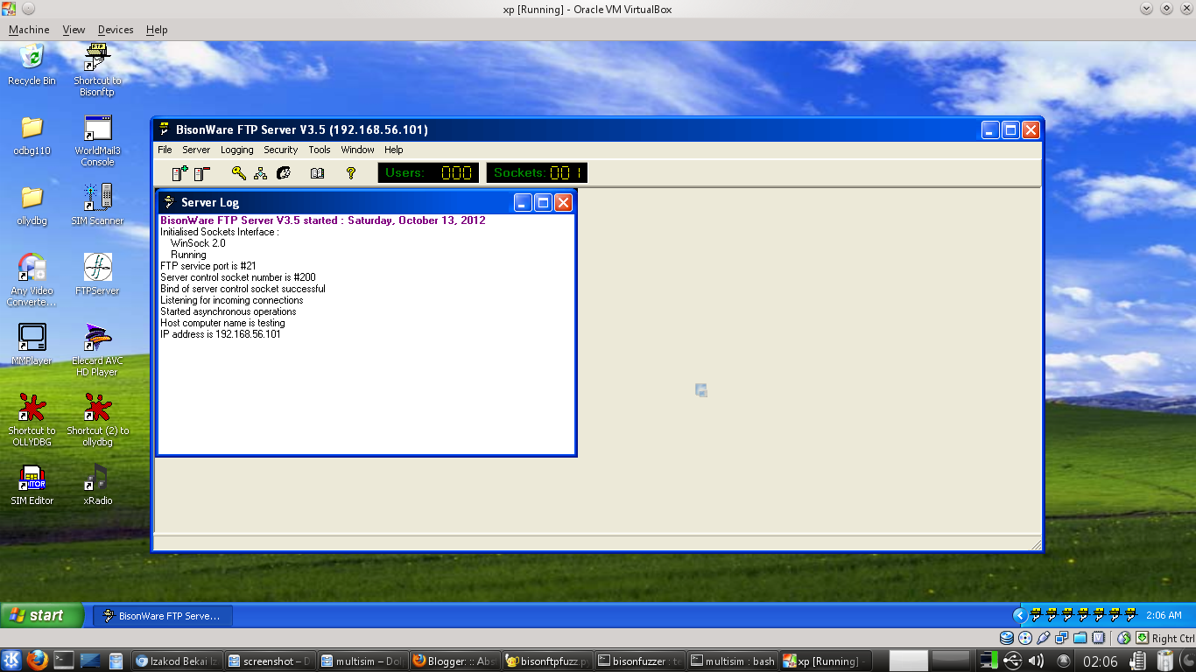Click 'Bind of server control socket successful' line
This screenshot has width=1196, height=672.
[243, 289]
